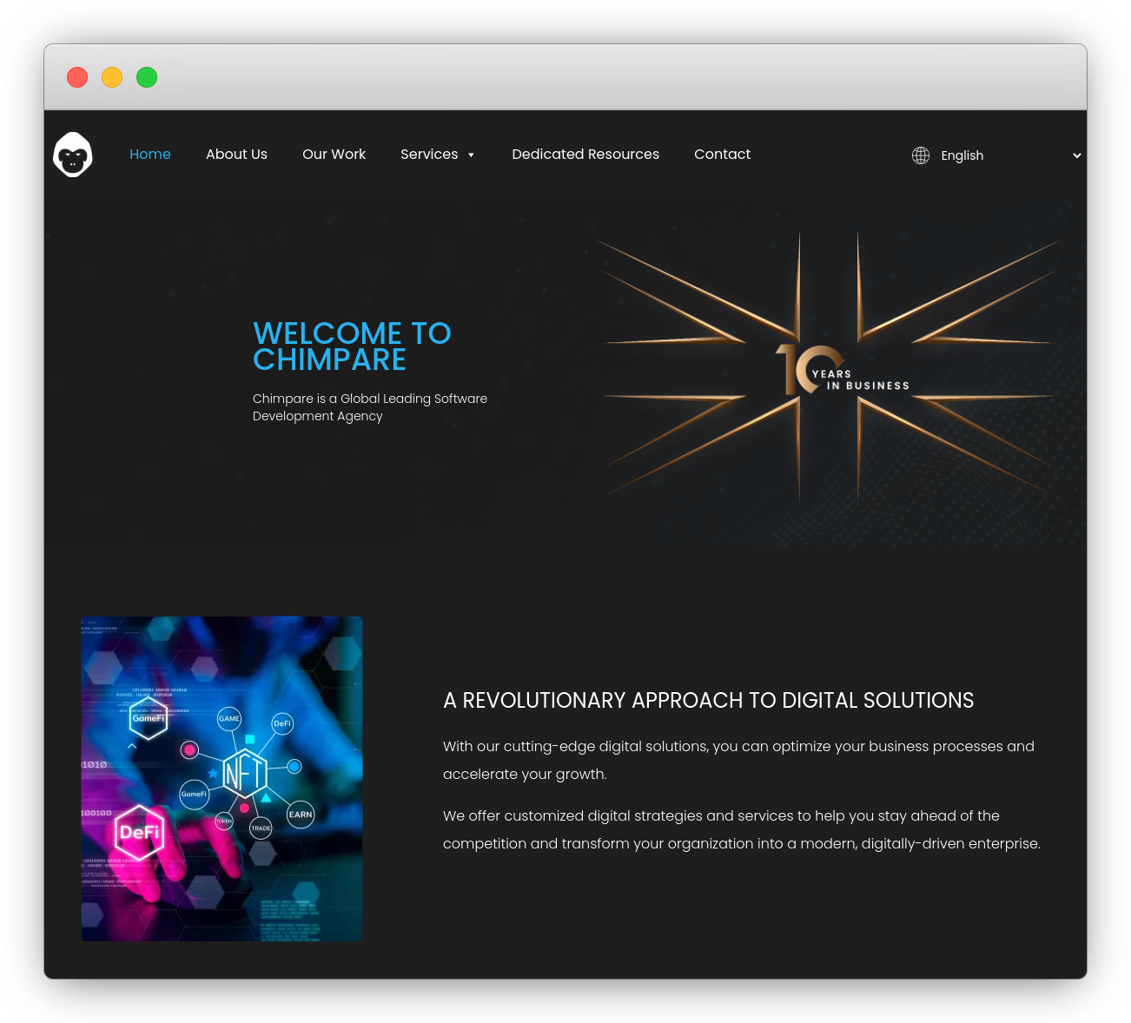Select Services in the navigation bar
The image size is (1131, 1023).
click(429, 155)
